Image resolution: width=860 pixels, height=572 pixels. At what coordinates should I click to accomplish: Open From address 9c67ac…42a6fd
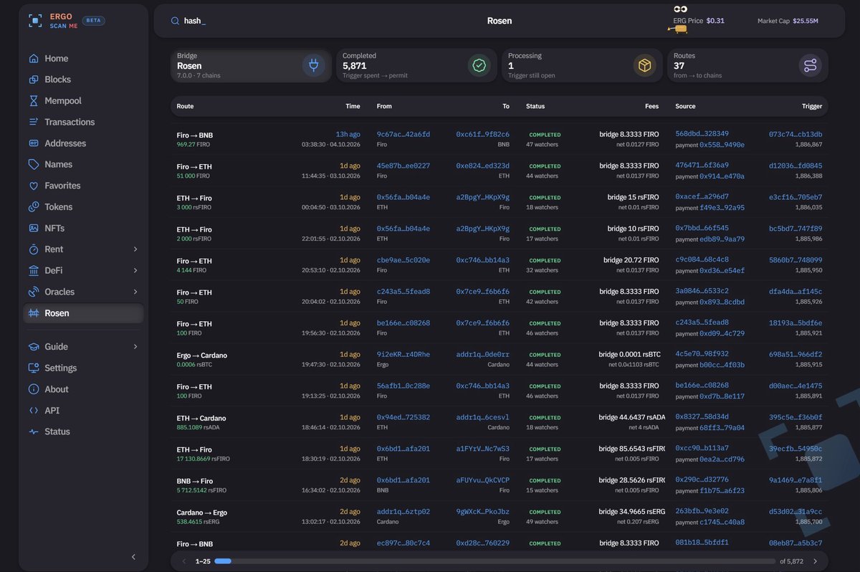coord(403,134)
